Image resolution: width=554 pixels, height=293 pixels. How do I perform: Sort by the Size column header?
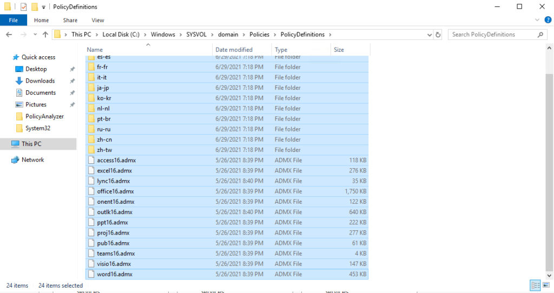coord(350,50)
